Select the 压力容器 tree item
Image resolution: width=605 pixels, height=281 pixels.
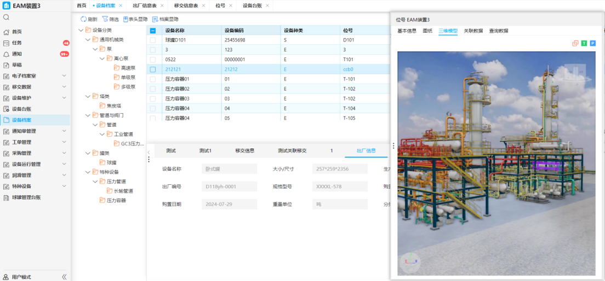click(117, 200)
